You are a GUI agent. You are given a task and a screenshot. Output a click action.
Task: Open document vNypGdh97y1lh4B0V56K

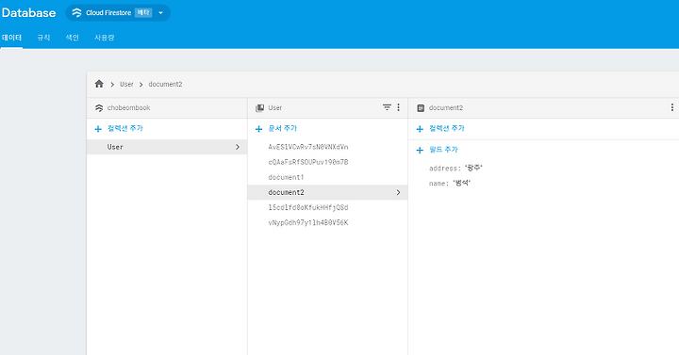pos(308,222)
